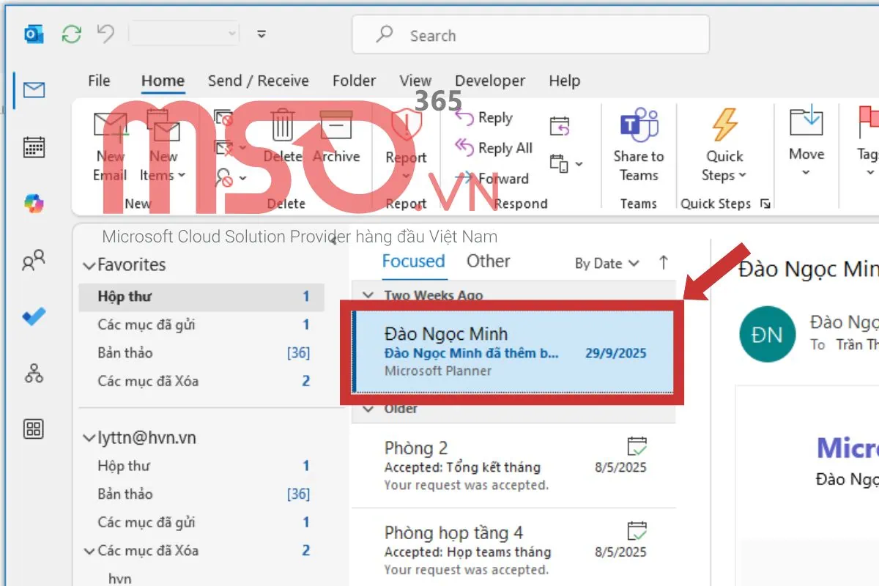Toggle sort order arrow beside By Date
The height and width of the screenshot is (586, 879).
(x=664, y=262)
